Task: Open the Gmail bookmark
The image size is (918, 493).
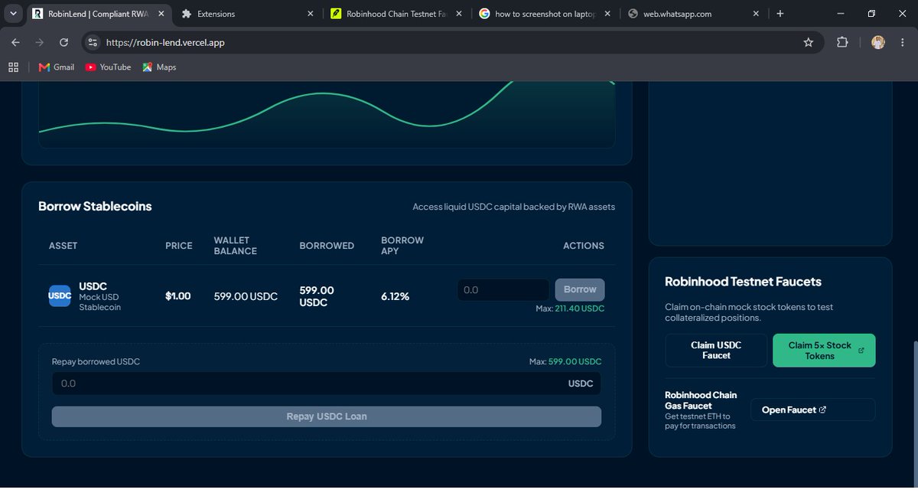Action: coord(57,67)
